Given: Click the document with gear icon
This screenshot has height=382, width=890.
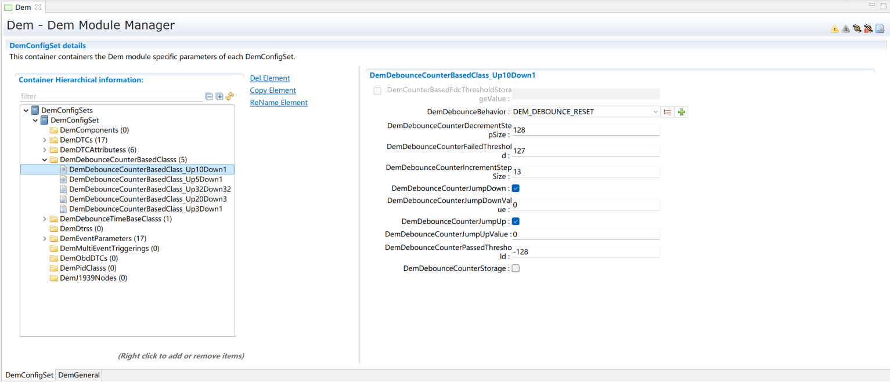Looking at the screenshot, I should [880, 28].
